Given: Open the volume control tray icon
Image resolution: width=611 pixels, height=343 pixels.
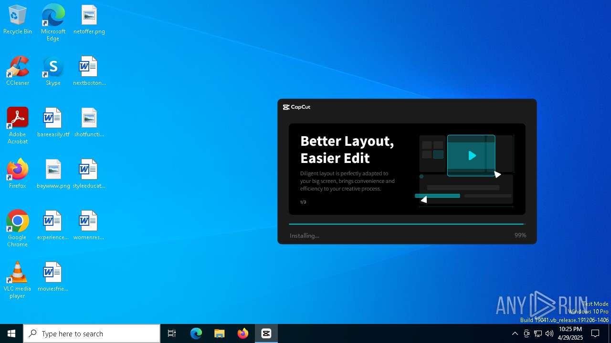Looking at the screenshot, I should (549, 333).
